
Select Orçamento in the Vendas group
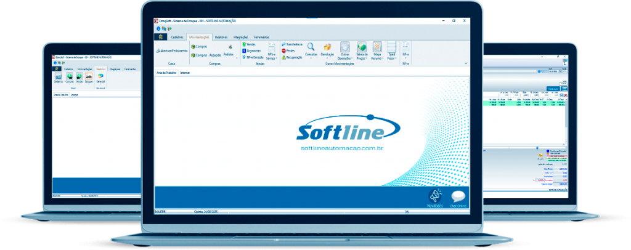(253, 50)
